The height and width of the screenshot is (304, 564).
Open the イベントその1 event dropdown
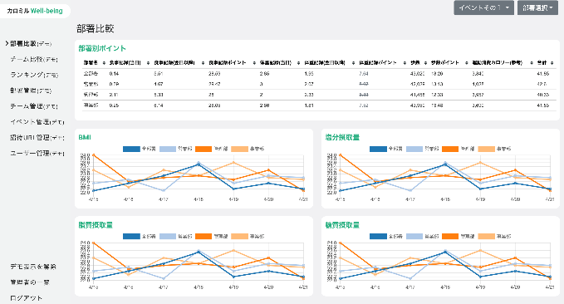tap(483, 7)
